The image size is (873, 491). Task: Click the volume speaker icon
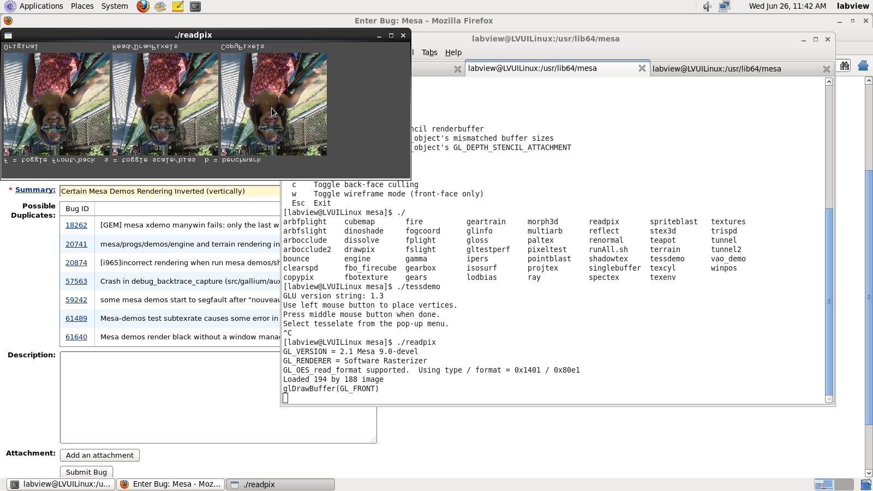(x=707, y=7)
